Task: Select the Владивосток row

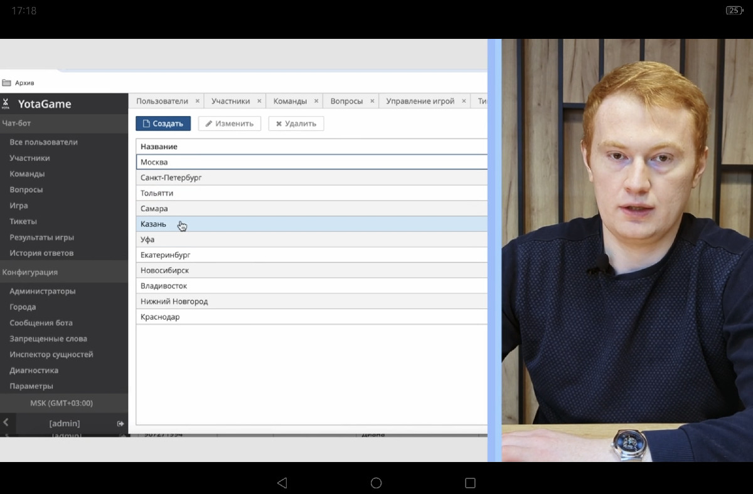Action: coord(312,286)
